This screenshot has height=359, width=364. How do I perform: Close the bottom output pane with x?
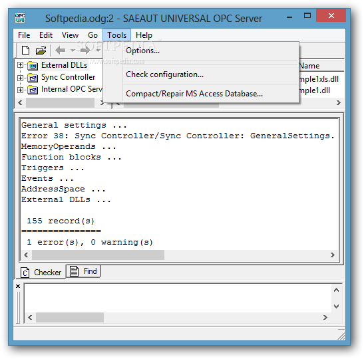18,286
